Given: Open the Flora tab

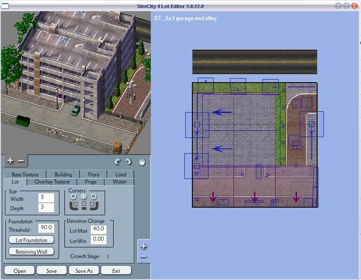Looking at the screenshot, I should coord(93,175).
